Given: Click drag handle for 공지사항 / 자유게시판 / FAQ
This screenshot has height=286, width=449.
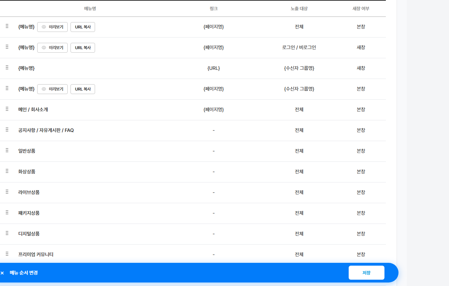Looking at the screenshot, I should point(7,130).
